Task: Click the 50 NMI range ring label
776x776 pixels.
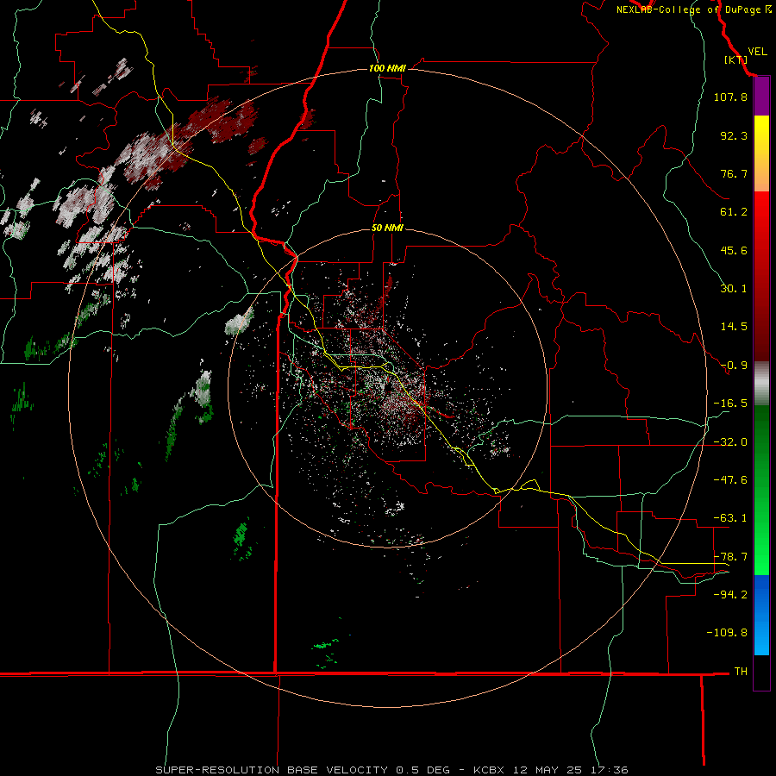Action: click(x=387, y=228)
